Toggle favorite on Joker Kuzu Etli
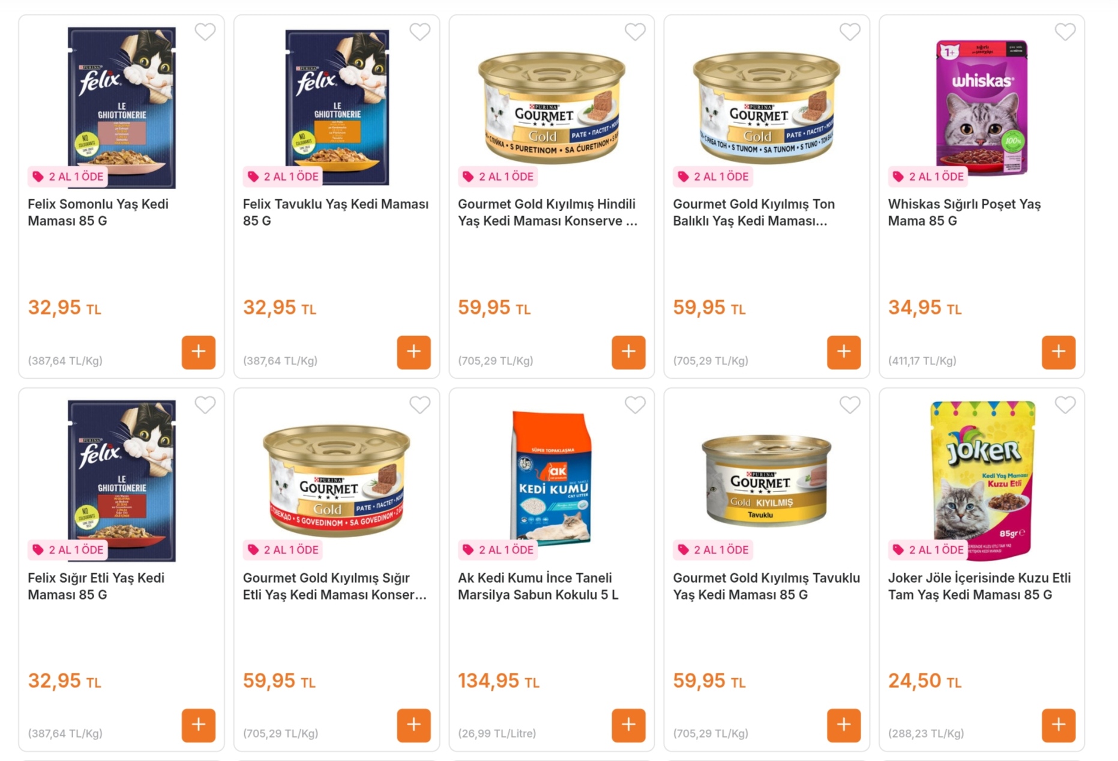Image resolution: width=1118 pixels, height=761 pixels. [1065, 405]
